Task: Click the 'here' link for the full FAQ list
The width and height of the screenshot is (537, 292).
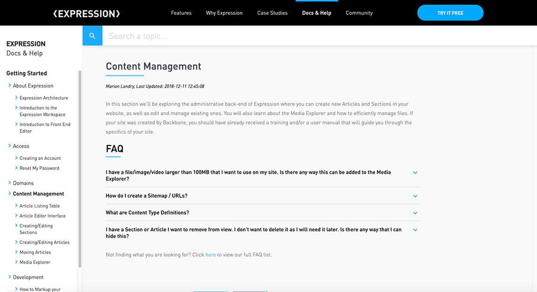Action: (x=210, y=254)
